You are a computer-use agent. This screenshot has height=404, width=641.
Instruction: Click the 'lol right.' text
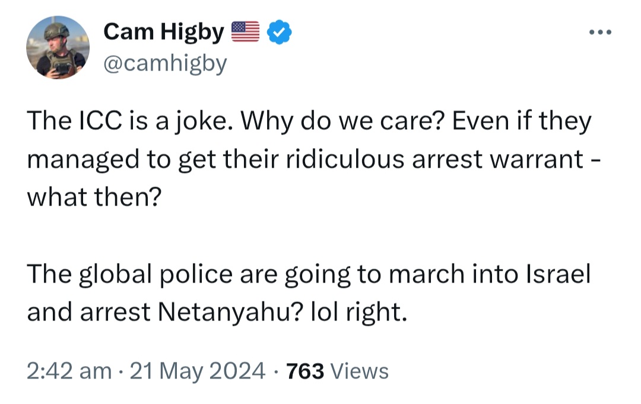tap(359, 312)
